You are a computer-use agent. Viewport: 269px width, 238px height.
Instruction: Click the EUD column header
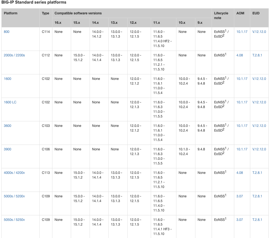259,18
